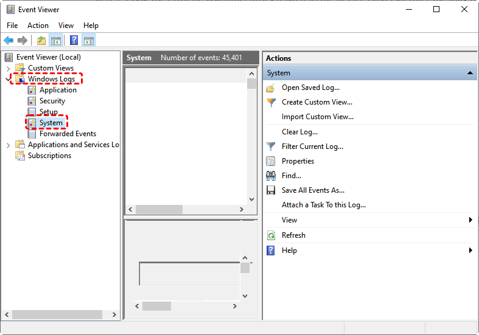This screenshot has width=479, height=335.
Task: Click the Find binoculars icon
Action: click(271, 176)
